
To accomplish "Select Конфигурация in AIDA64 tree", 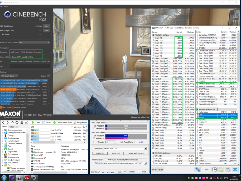I will [14, 160].
